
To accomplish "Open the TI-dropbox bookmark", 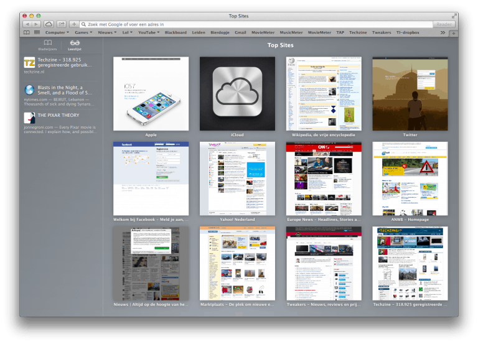I will [408, 32].
